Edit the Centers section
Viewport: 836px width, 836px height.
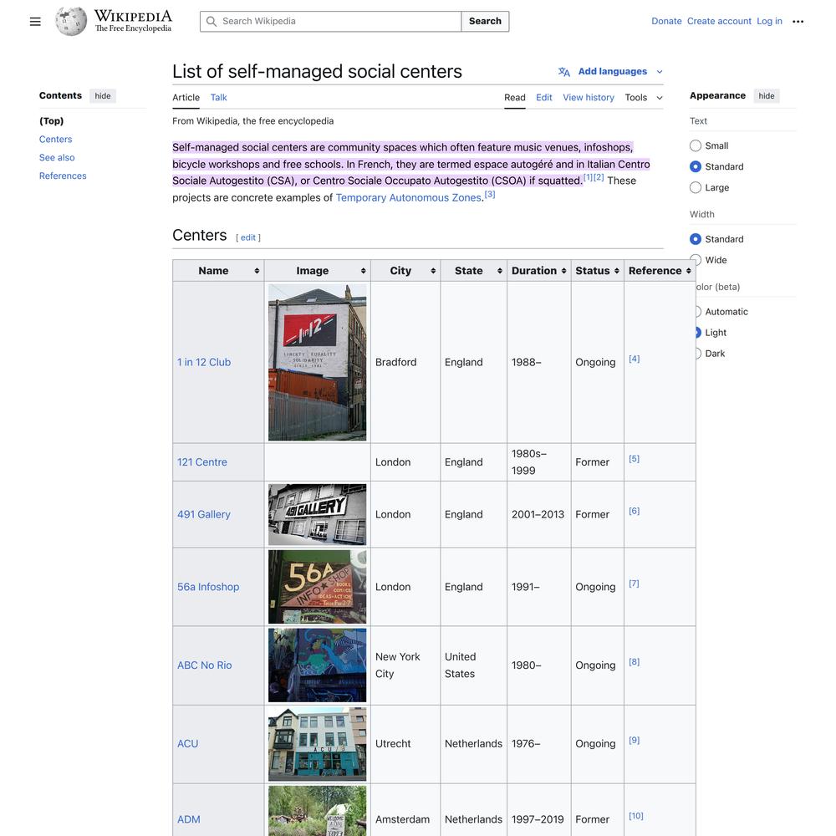[x=248, y=237]
